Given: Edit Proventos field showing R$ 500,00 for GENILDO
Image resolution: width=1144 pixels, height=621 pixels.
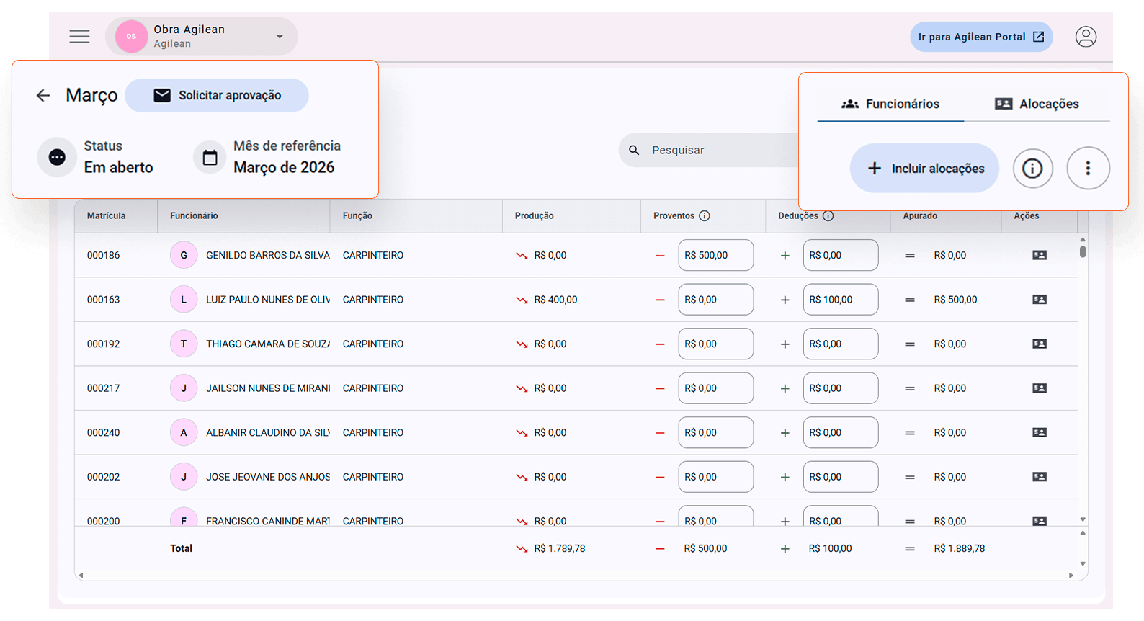Looking at the screenshot, I should [715, 255].
